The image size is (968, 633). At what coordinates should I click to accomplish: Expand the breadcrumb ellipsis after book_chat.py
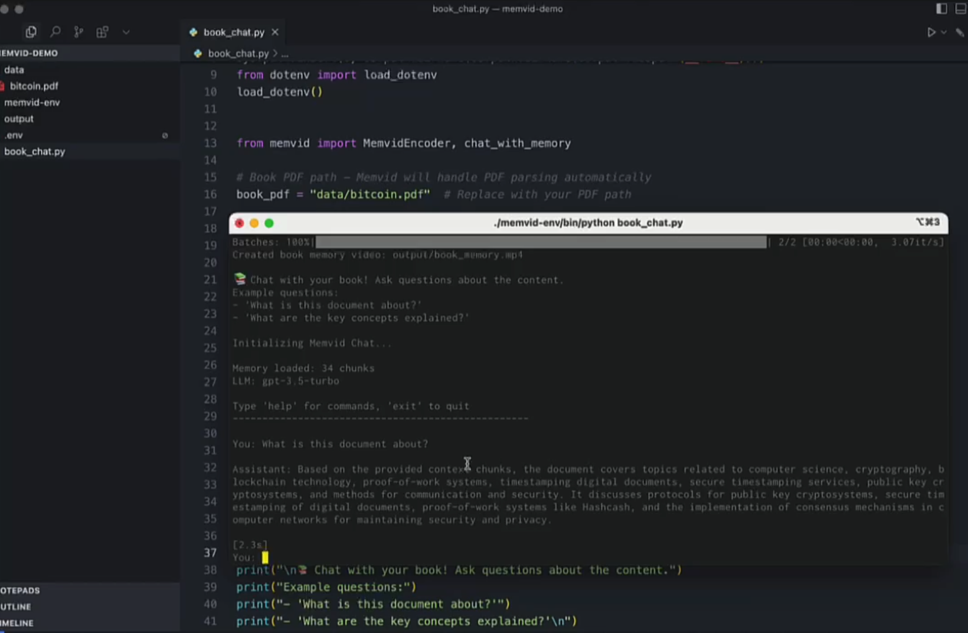(x=285, y=54)
